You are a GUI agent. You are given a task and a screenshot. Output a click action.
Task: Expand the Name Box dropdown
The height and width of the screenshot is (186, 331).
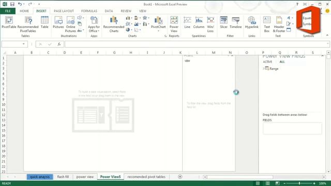coord(24,44)
